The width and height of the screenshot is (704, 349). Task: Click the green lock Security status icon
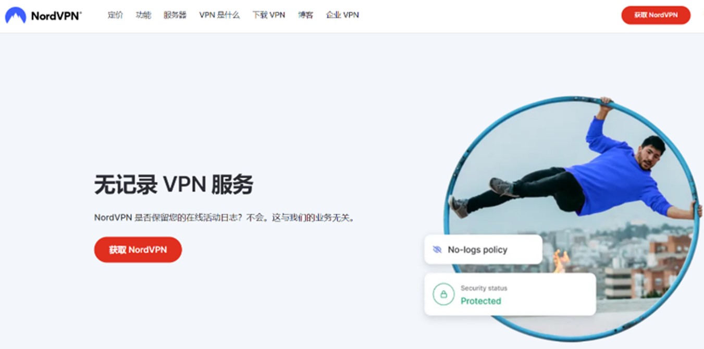pyautogui.click(x=443, y=294)
